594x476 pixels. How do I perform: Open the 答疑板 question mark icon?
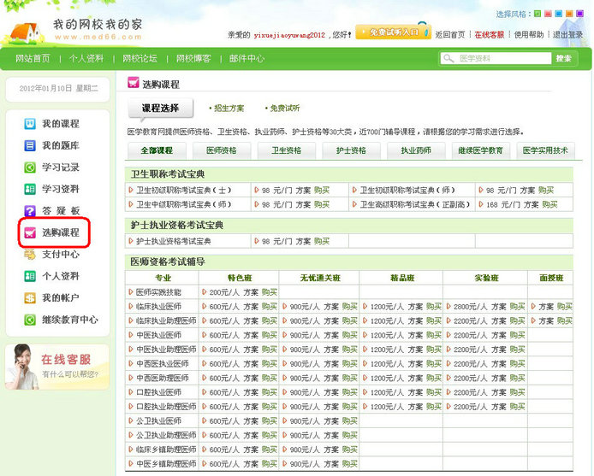pos(30,210)
